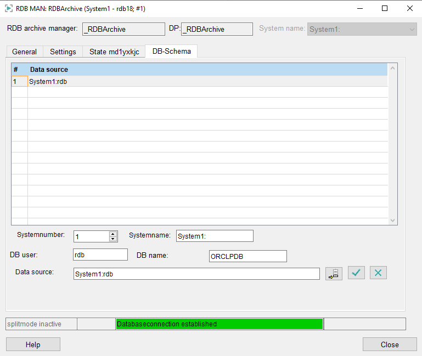The width and height of the screenshot is (422, 356).
Task: Switch to the General tab
Action: coord(24,52)
